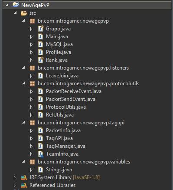Collapse the protocolutils package node
Image resolution: width=173 pixels, height=190 pixels.
23,83
